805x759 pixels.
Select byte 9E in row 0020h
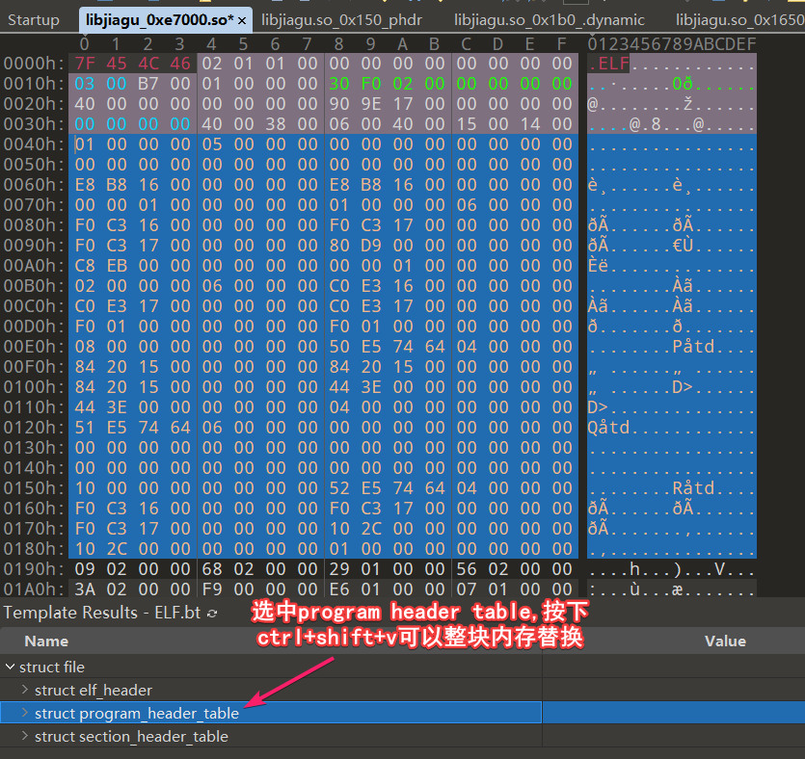(371, 104)
